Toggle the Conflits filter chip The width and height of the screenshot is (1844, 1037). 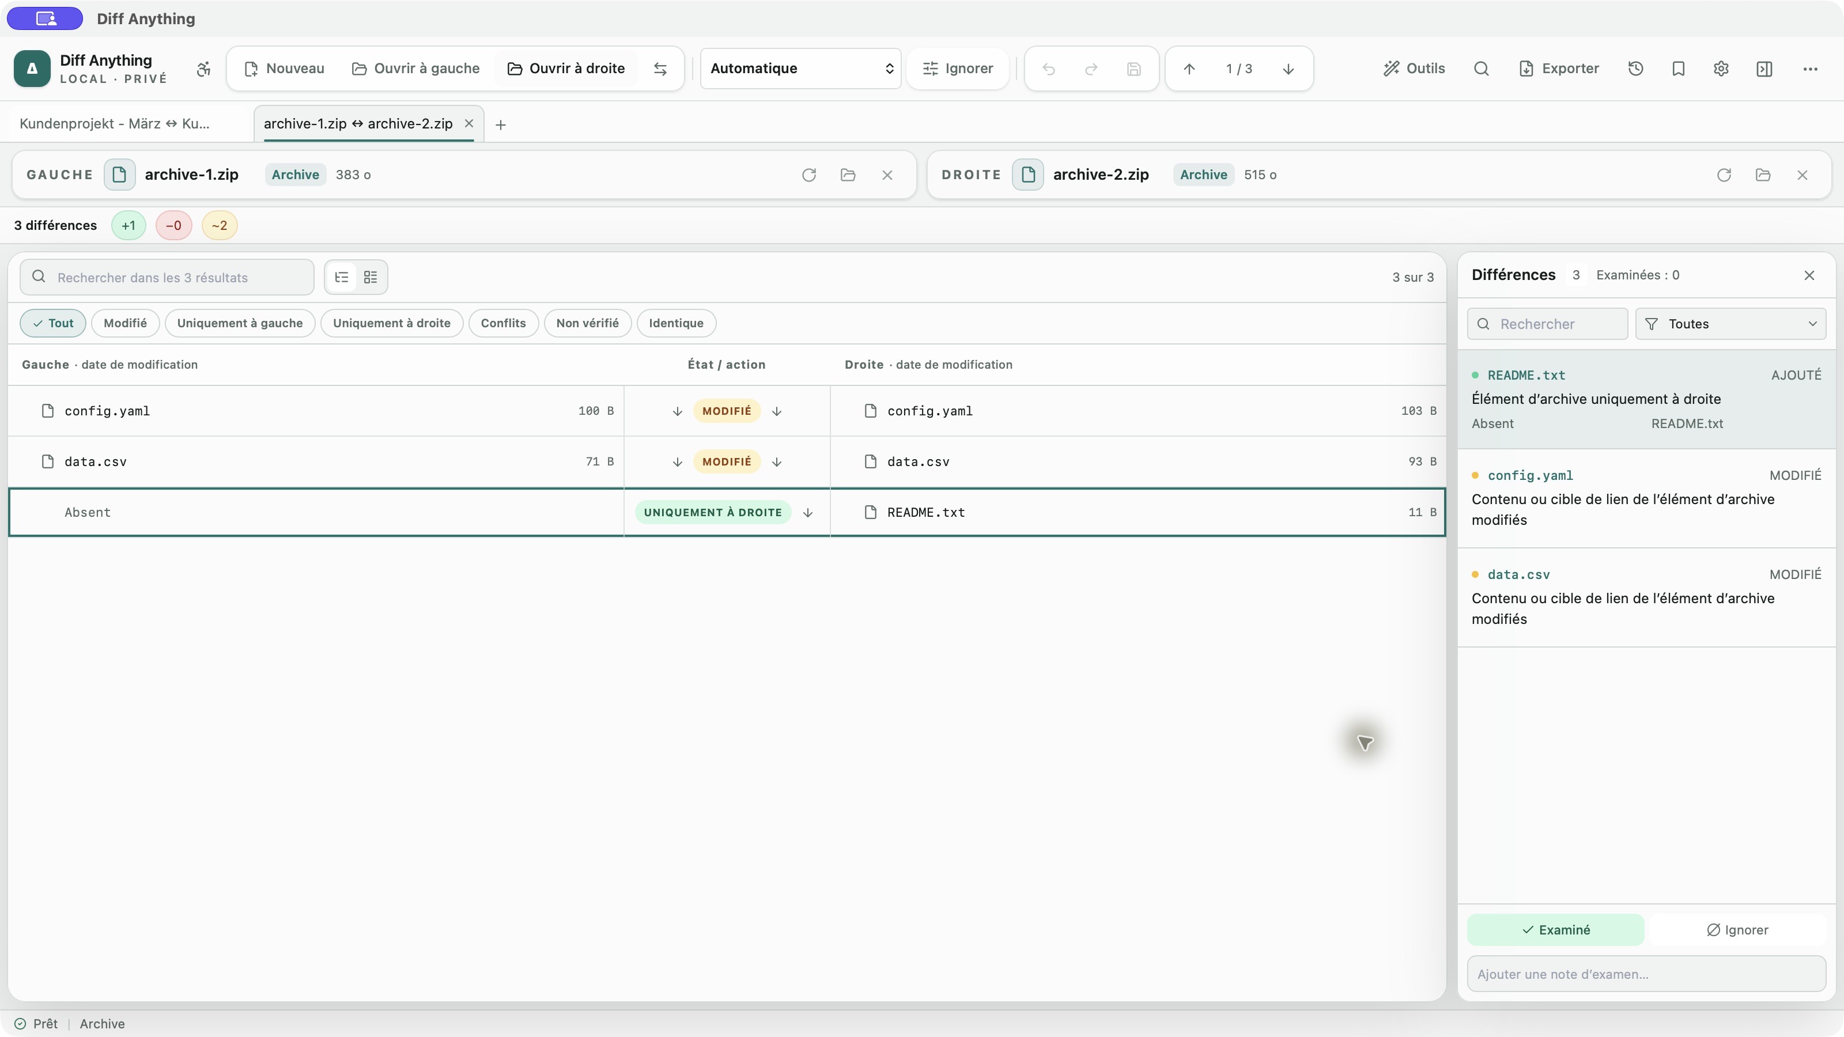click(x=503, y=323)
